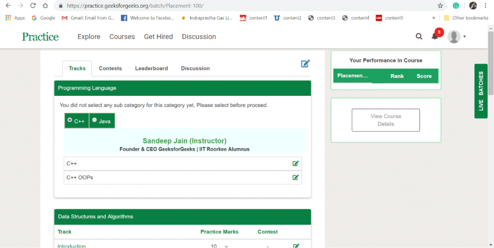Go to the browser home icon
Screen dimensions: 494x248
click(45, 6)
